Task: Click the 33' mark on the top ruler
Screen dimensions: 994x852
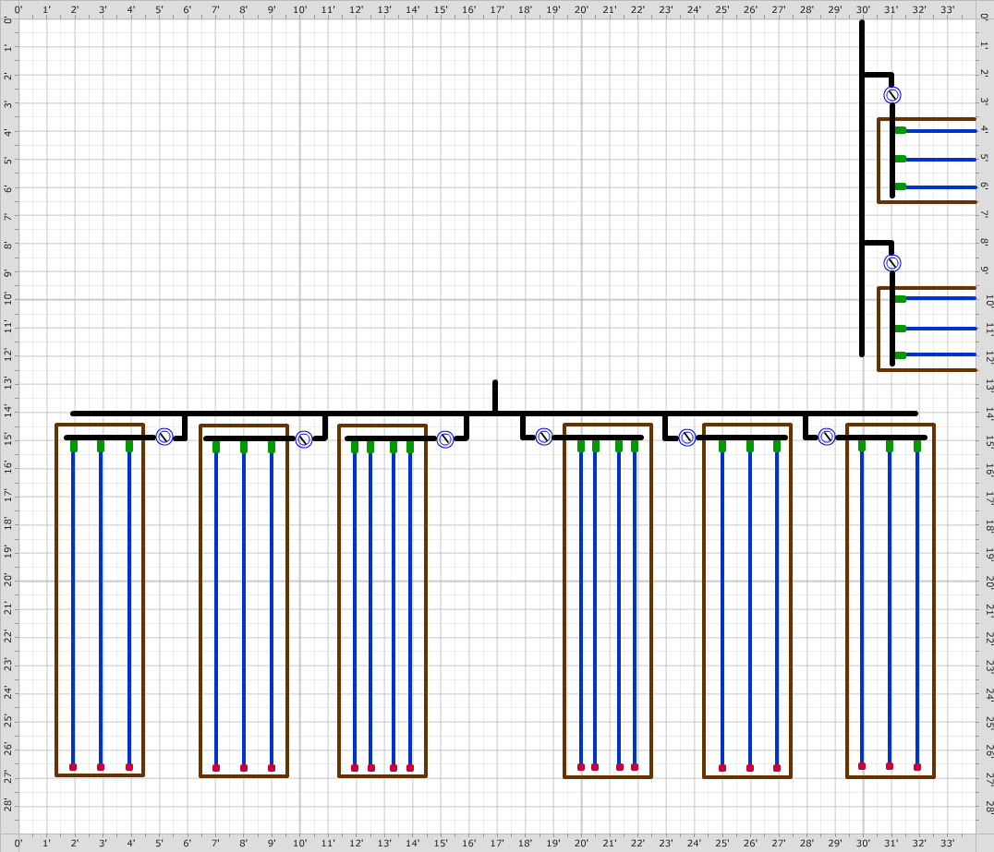Action: coord(947,9)
